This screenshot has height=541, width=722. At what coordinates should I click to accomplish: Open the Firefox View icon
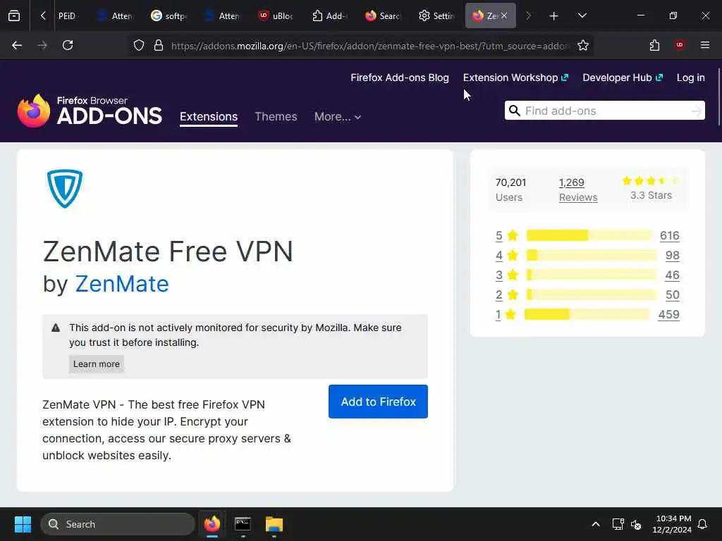(x=14, y=15)
